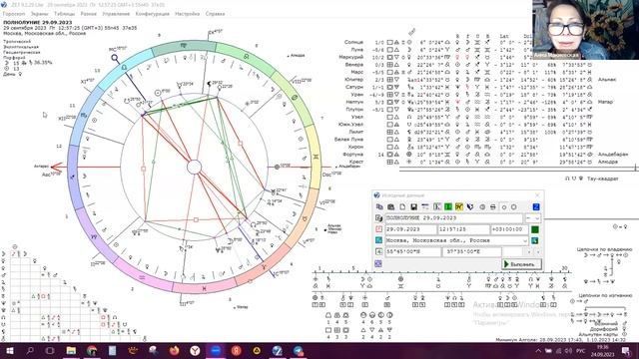Toggle the square marker in the Юпитер row
This screenshot has height=359, width=639.
[x=390, y=80]
